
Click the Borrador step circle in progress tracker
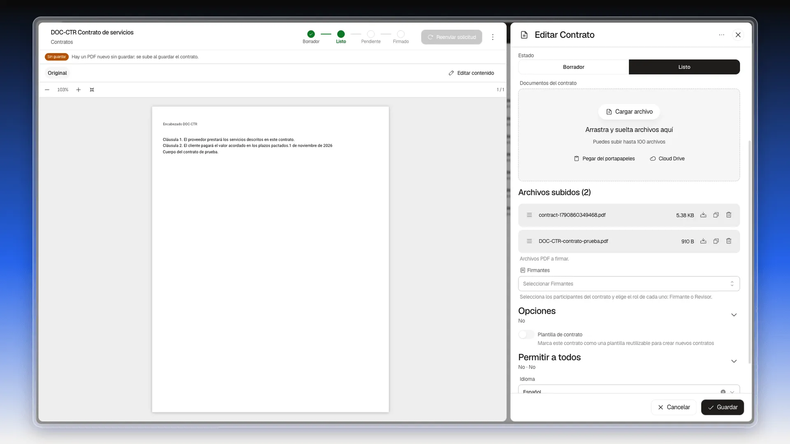tap(311, 34)
